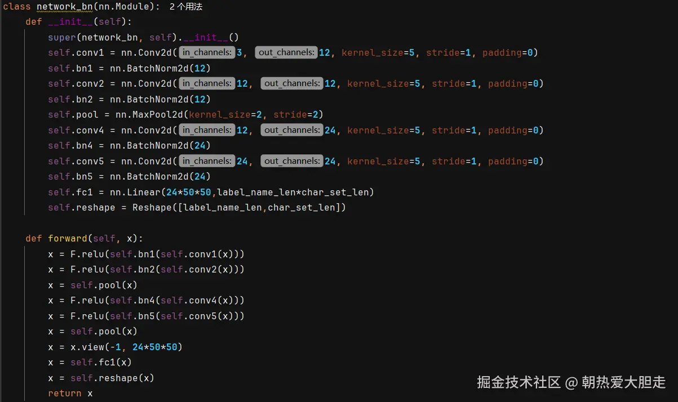678x402 pixels.
Task: Click stride=2 in the MaxPool2d call
Action: [x=296, y=115]
